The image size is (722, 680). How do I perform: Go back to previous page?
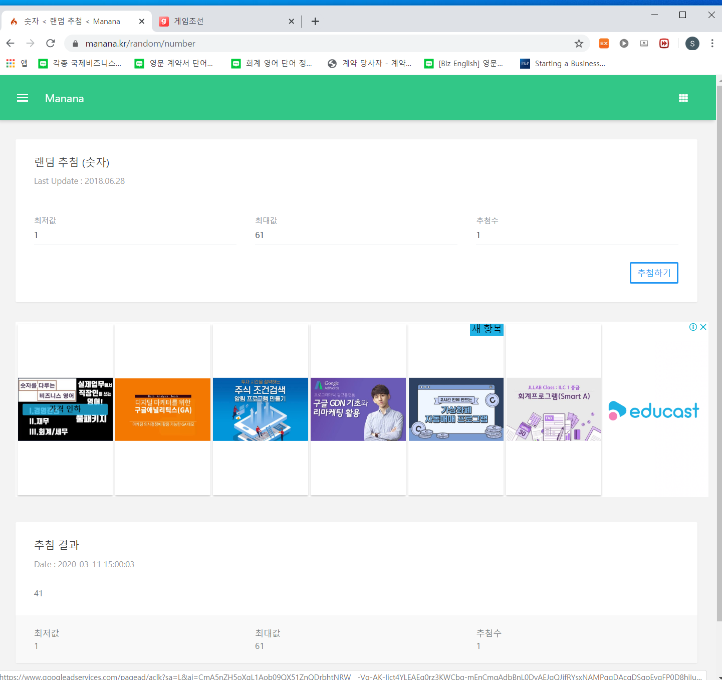tap(11, 44)
